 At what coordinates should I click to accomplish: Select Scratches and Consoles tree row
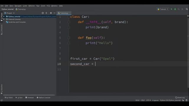click(x=30, y=22)
